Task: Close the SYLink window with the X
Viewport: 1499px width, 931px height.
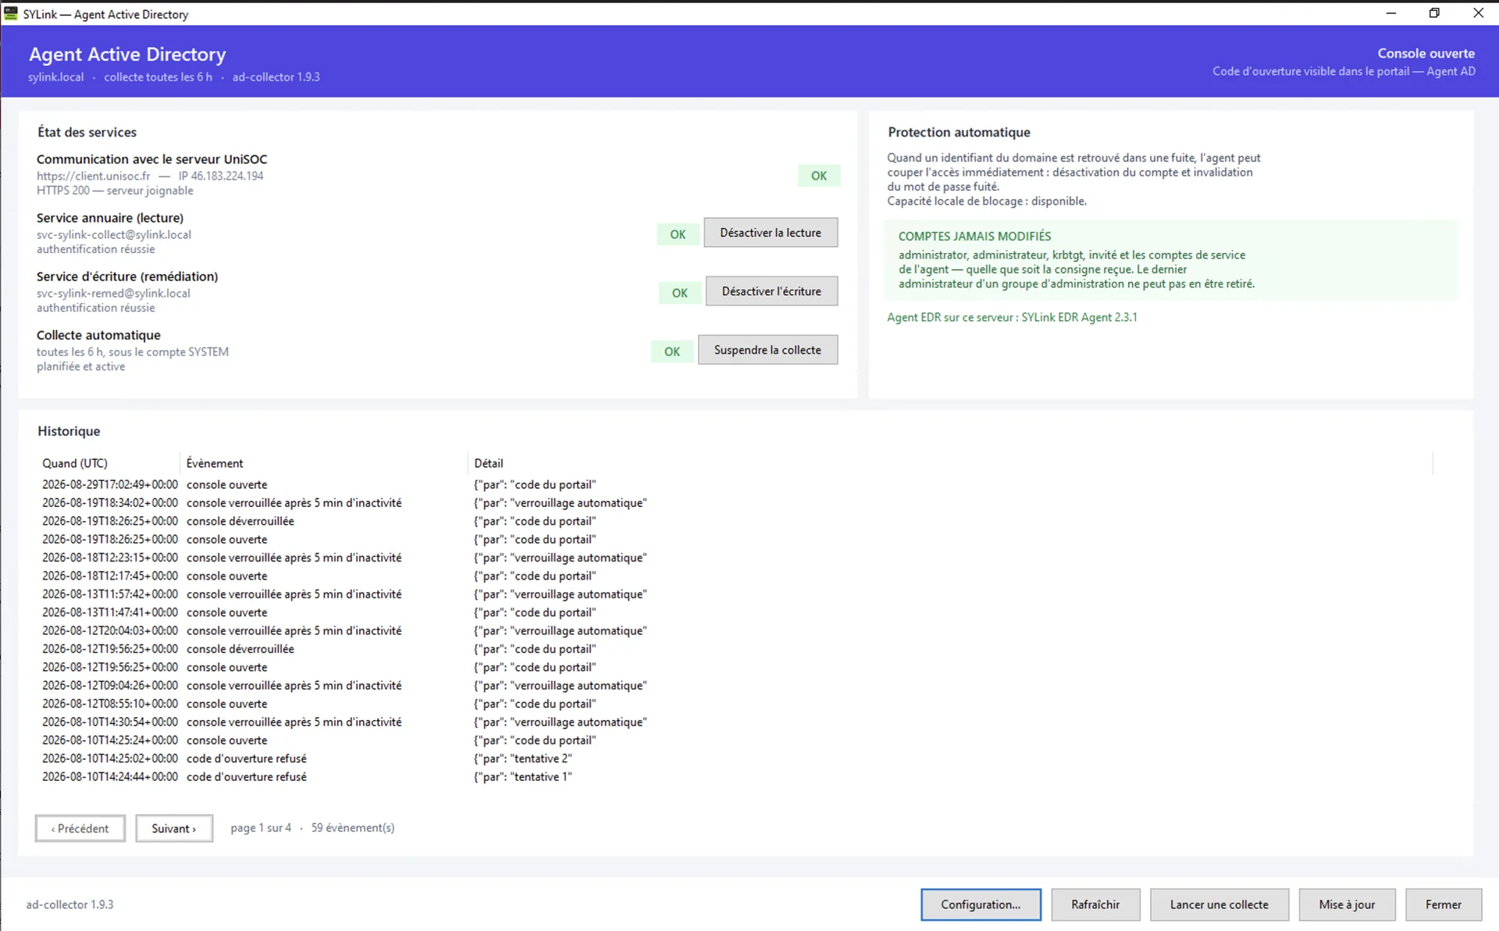Action: 1478,13
